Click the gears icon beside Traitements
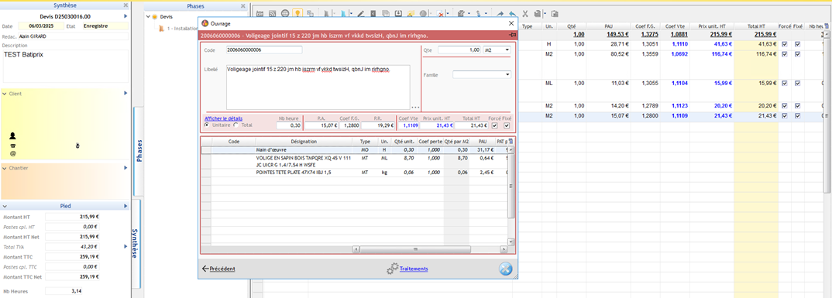 [392, 269]
